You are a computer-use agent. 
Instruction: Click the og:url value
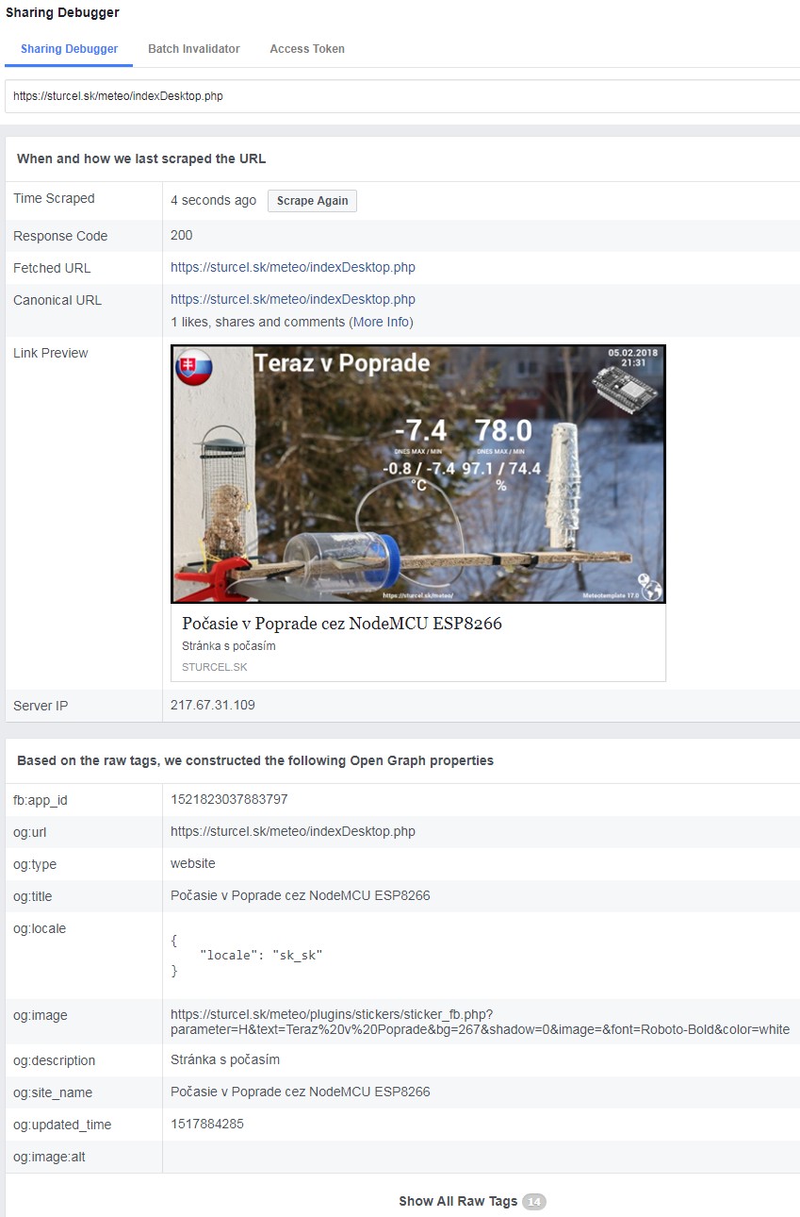(x=293, y=832)
